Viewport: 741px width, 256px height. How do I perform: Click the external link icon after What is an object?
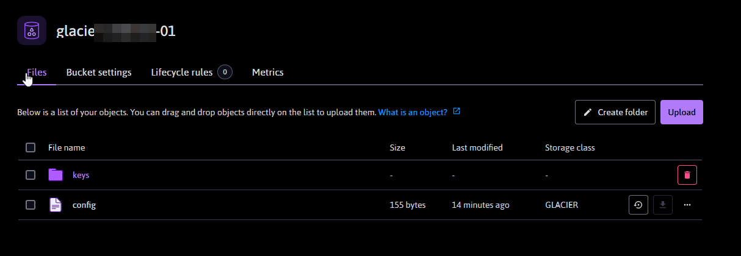coord(457,112)
